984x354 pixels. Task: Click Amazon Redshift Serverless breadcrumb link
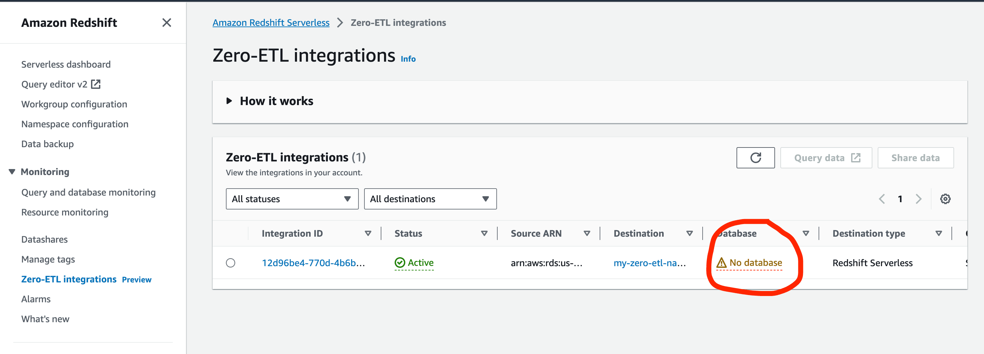271,23
